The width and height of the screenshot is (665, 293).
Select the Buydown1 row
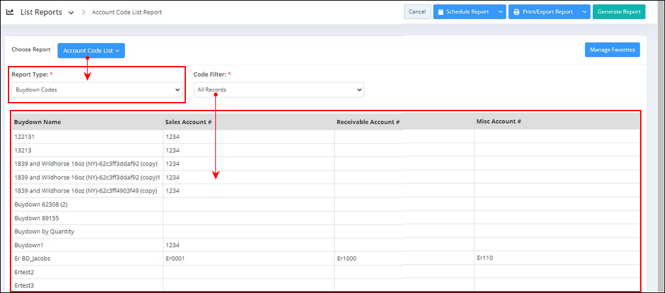coord(326,245)
